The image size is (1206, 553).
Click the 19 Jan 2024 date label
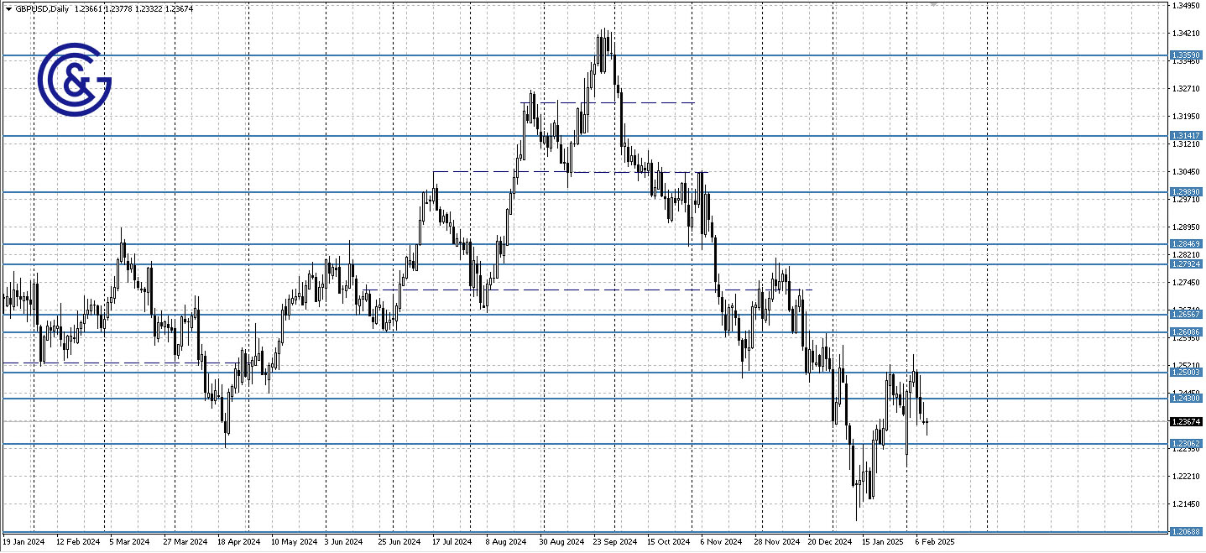tap(23, 542)
